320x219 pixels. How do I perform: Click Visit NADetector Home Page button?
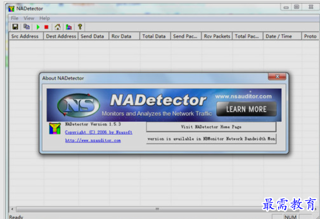coord(211,127)
